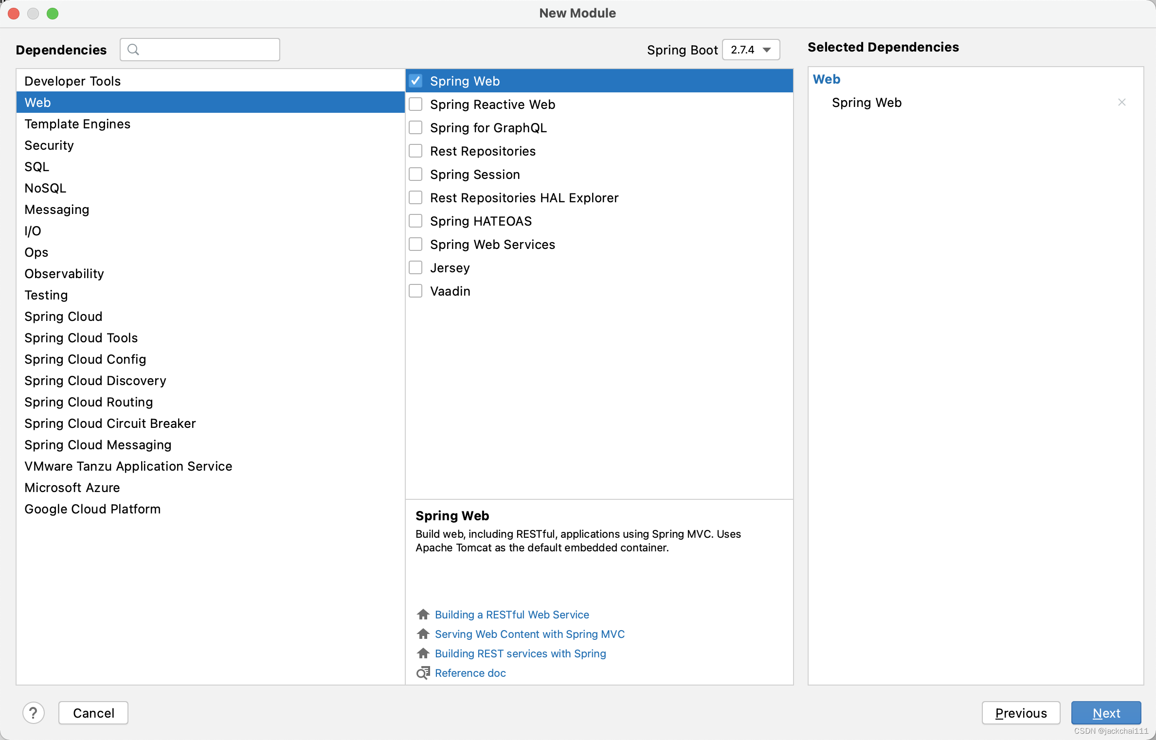Image resolution: width=1156 pixels, height=740 pixels.
Task: Click the home icon beside Building a RESTful Web Service
Action: (423, 615)
